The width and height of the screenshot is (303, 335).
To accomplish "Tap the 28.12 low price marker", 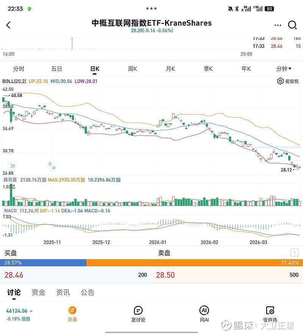I will coord(286,170).
